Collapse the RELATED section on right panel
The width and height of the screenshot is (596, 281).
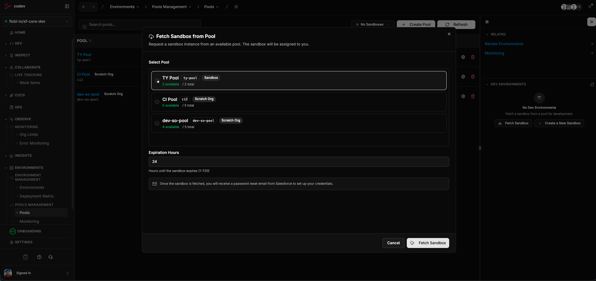[x=487, y=34]
